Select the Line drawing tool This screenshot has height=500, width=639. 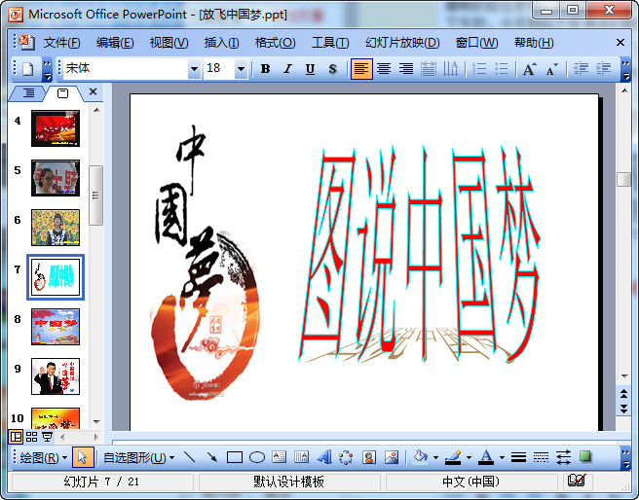point(190,458)
